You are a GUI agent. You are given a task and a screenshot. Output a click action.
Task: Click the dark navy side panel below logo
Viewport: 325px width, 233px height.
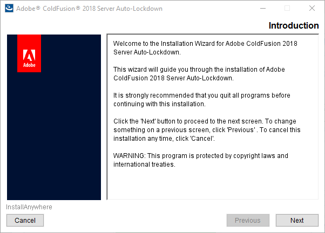click(54, 136)
